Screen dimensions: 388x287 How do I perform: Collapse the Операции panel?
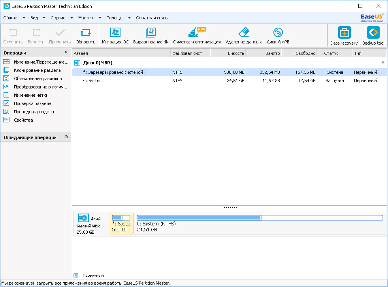point(66,53)
